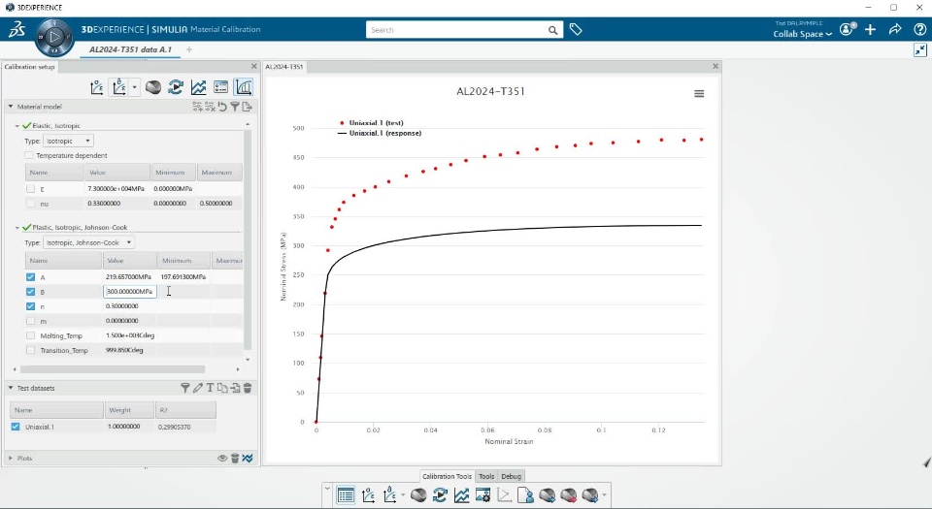
Task: Click the search magnifier icon
Action: (x=552, y=30)
